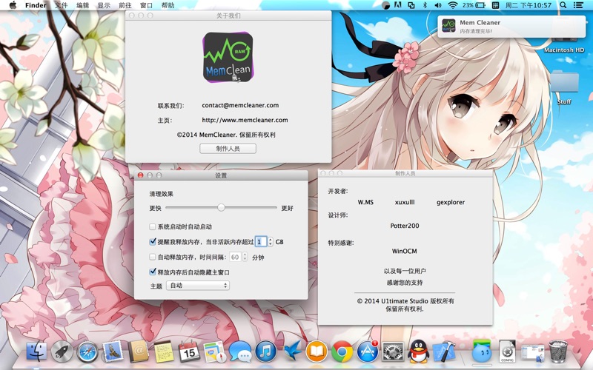
Task: Open Wi-Fi status menu
Action: click(452, 5)
